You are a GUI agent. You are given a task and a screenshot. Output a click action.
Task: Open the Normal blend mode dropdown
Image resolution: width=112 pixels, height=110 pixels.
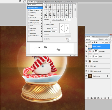92,39
